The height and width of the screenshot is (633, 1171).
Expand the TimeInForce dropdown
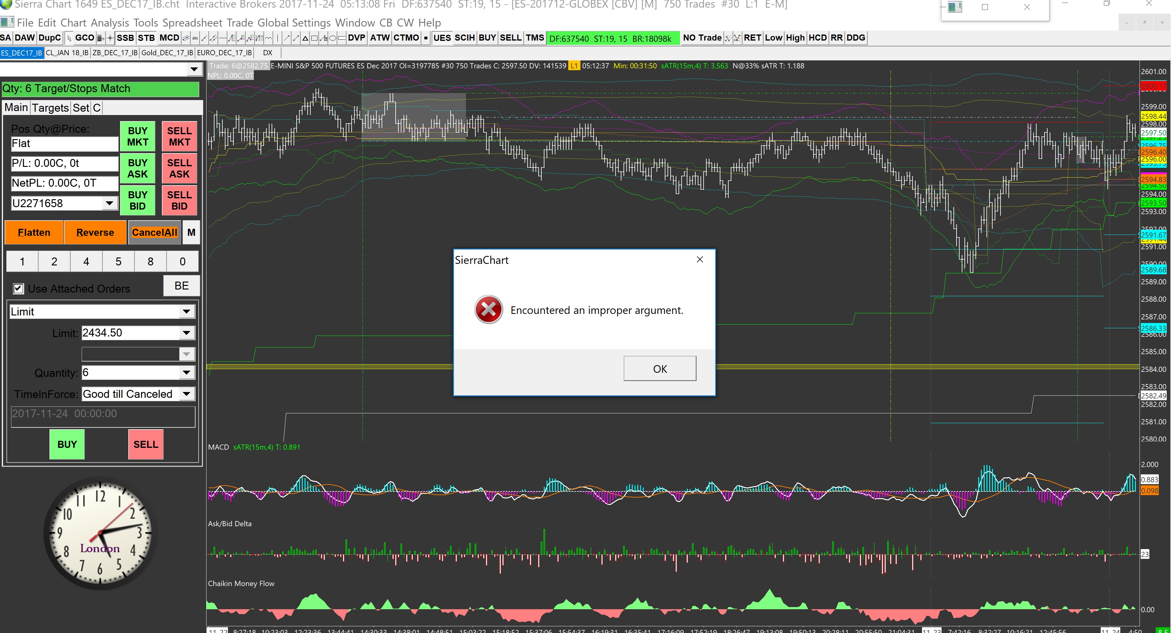point(186,394)
